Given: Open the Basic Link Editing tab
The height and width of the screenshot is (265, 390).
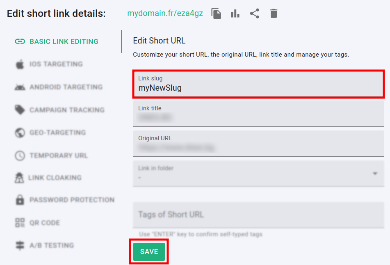Looking at the screenshot, I should pyautogui.click(x=64, y=41).
